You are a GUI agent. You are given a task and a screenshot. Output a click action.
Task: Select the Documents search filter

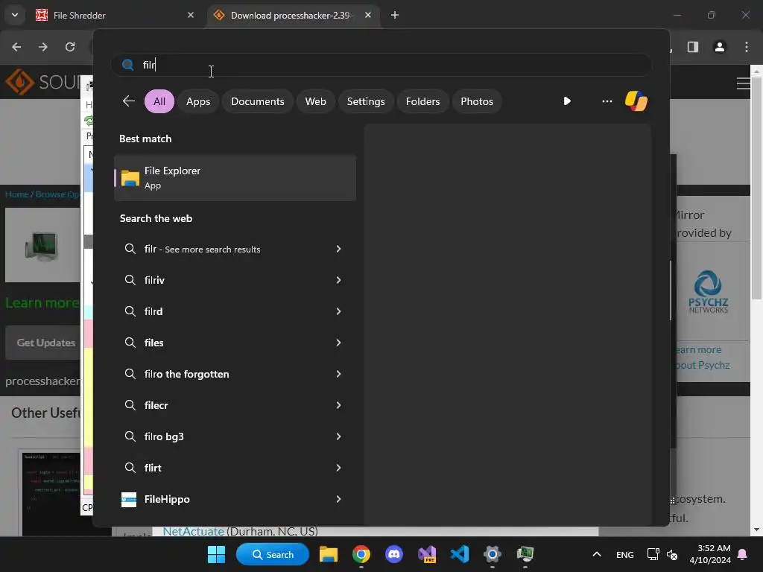tap(257, 101)
